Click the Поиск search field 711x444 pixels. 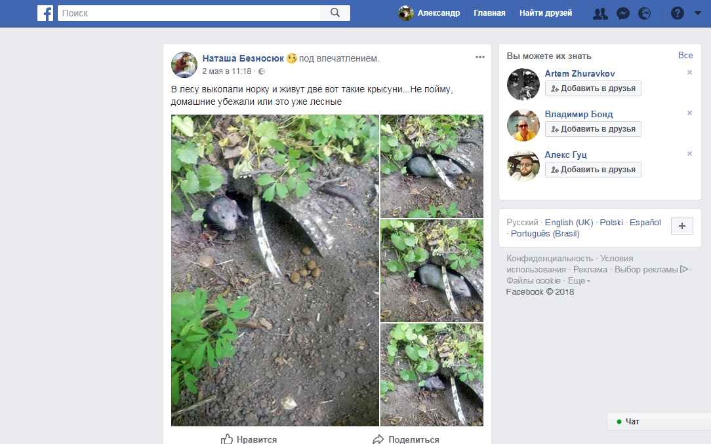pos(189,13)
